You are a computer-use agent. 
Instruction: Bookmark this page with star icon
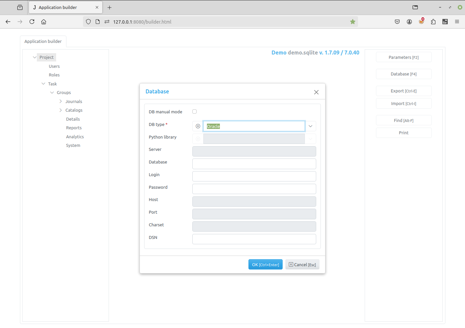point(353,22)
